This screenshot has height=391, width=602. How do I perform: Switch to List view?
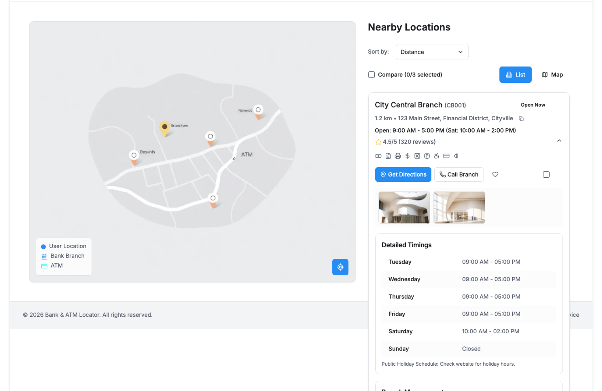[x=515, y=75]
